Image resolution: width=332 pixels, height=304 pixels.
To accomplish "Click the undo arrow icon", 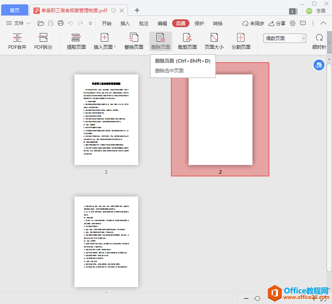I will tap(70, 23).
